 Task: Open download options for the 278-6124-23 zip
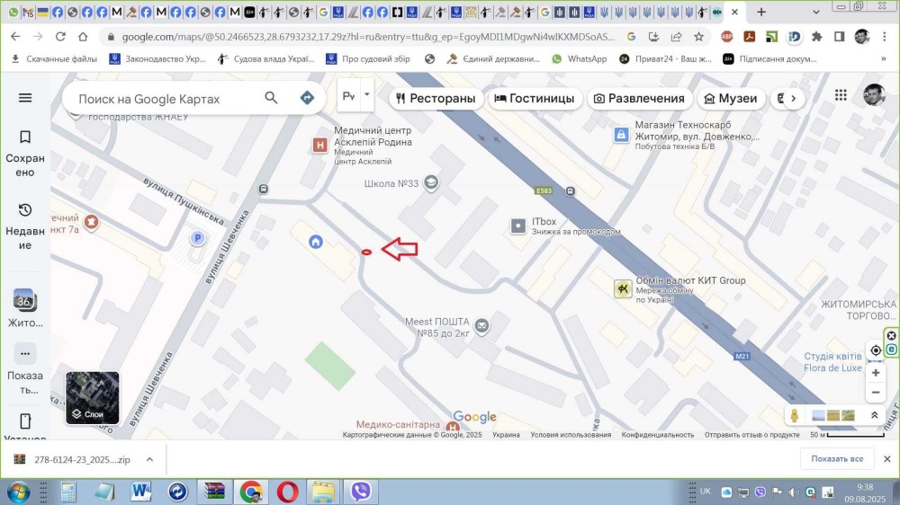click(x=149, y=459)
